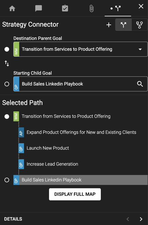Open the Home tab icon
Viewport: 148px width, 225px height.
tap(12, 8)
